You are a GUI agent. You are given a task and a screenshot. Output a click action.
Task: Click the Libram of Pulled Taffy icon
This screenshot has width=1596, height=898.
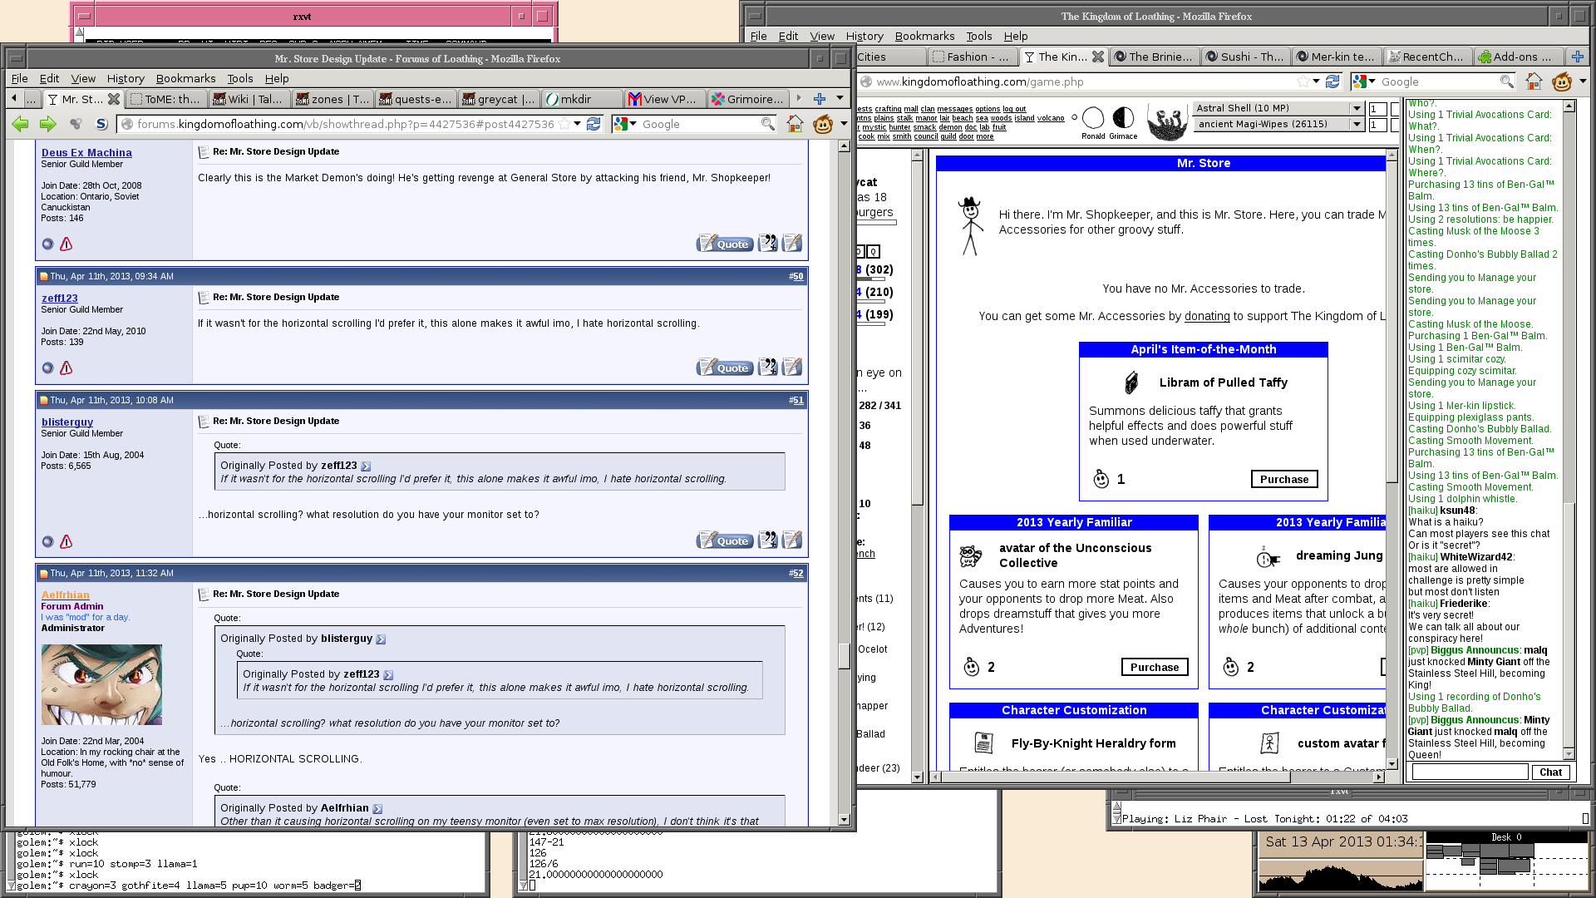1130,382
